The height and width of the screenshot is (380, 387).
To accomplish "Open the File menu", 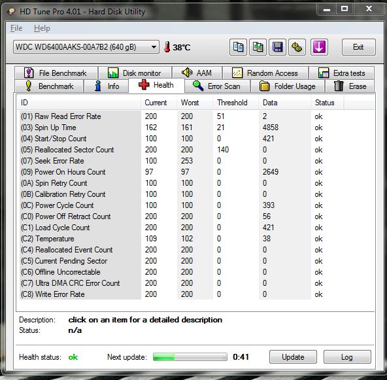I will click(x=16, y=28).
